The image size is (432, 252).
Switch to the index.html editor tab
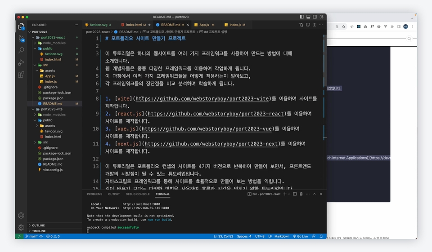[x=135, y=25]
